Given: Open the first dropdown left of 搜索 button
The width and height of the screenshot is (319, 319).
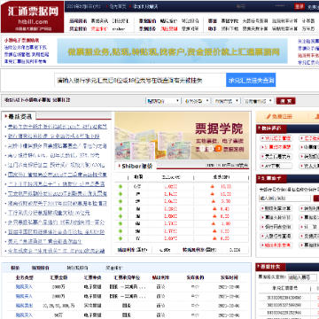Looking at the screenshot, I should click(163, 101).
